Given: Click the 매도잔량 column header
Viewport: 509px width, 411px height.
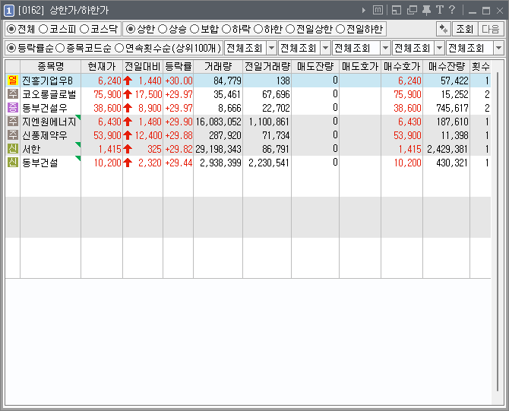Looking at the screenshot, I should 315,67.
